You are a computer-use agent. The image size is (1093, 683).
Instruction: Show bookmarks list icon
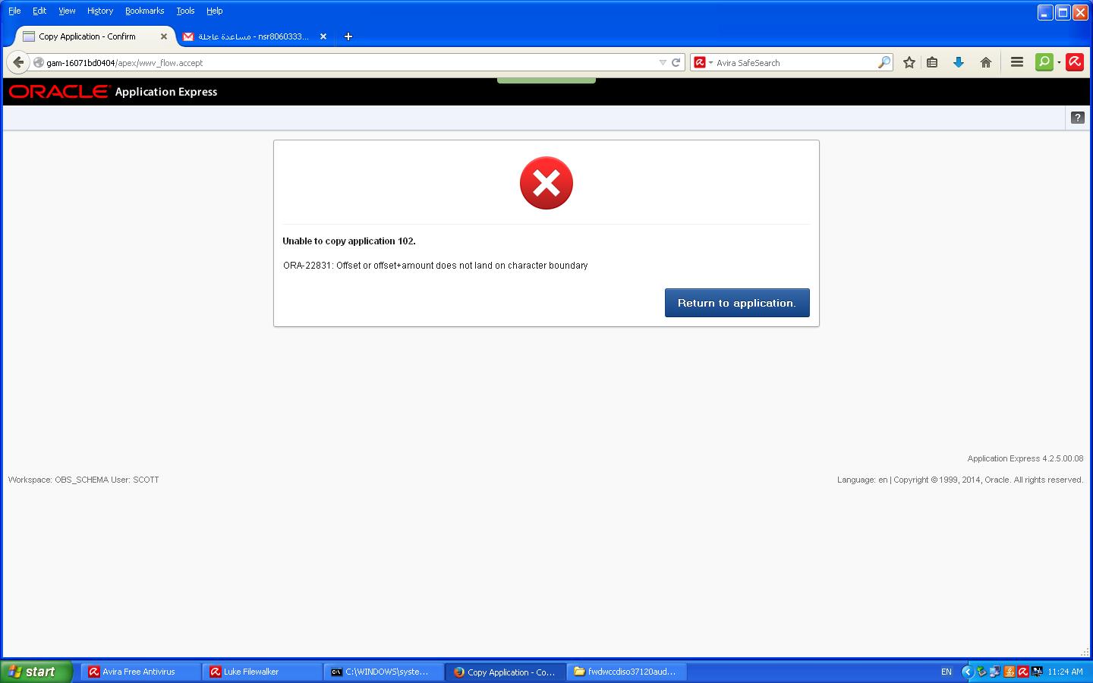(933, 63)
